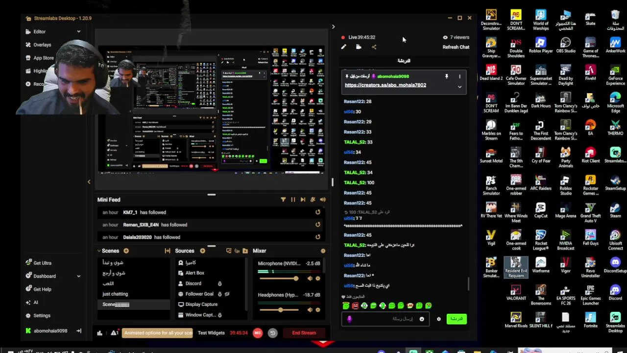Edit stream info with pencil icon
This screenshot has width=627, height=353.
[343, 47]
